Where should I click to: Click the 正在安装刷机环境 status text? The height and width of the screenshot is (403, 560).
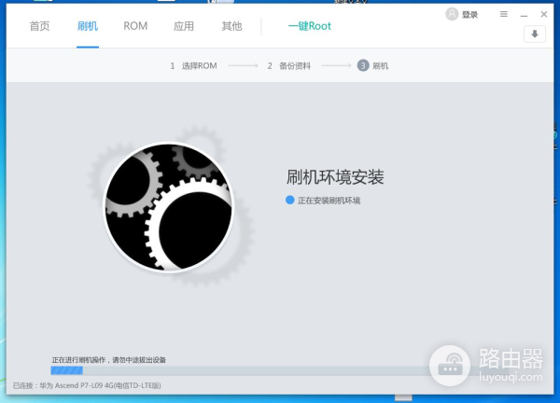329,201
